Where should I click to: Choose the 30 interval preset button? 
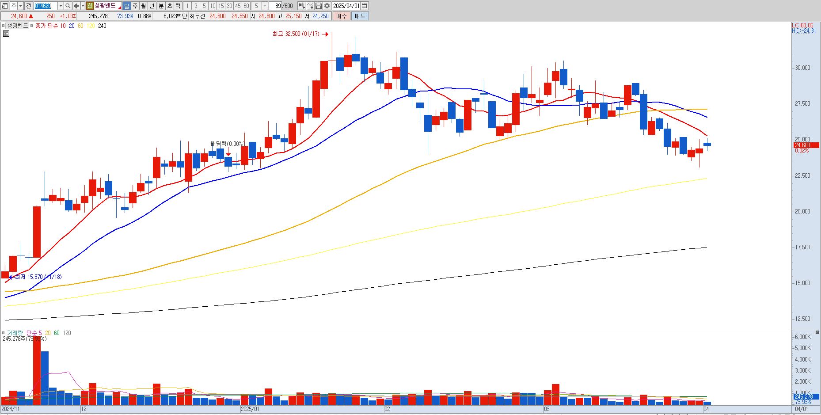[229, 6]
